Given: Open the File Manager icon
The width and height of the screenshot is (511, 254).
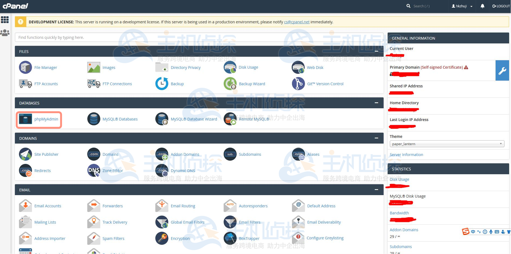Looking at the screenshot, I should tap(25, 67).
